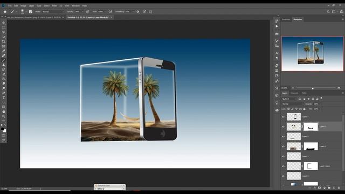Create new adjustment layer half-circle icon
The image size is (345, 194).
(x=325, y=188)
